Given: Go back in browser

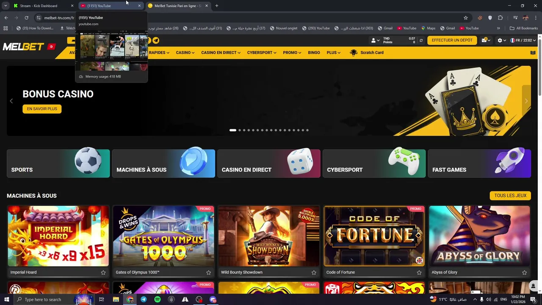Looking at the screenshot, I should (6, 18).
